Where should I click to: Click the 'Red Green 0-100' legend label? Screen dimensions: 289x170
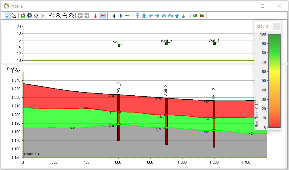coord(256,113)
